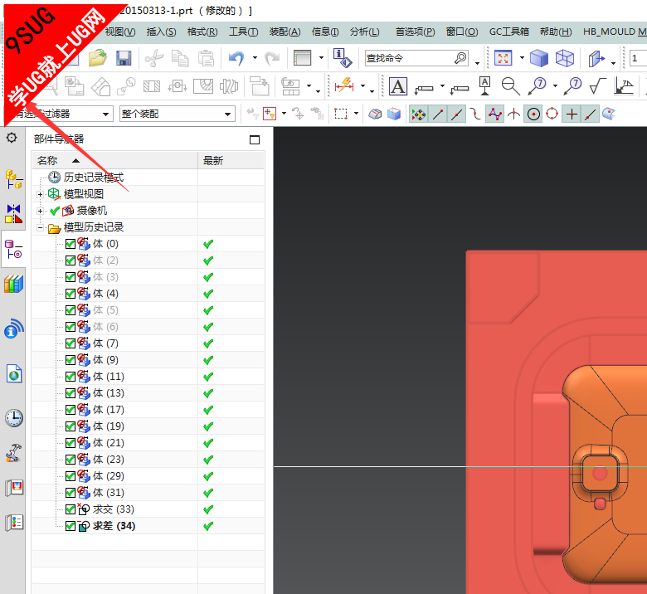The height and width of the screenshot is (594, 647).
Task: Open the HD3D tools info icon
Action: click(x=13, y=329)
